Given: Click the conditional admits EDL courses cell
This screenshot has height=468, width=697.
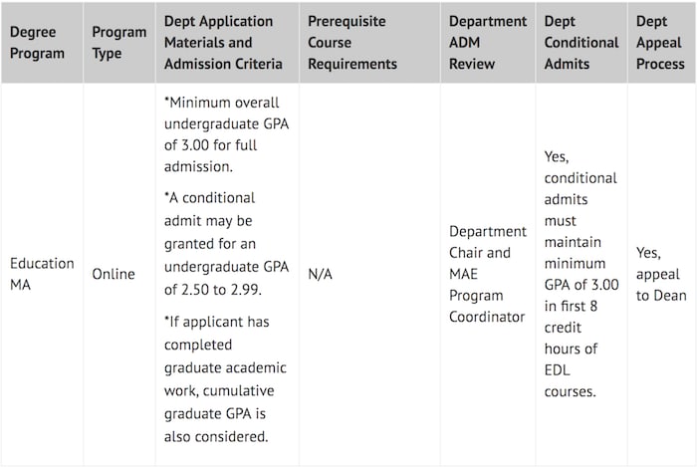Looking at the screenshot, I should pyautogui.click(x=581, y=274).
